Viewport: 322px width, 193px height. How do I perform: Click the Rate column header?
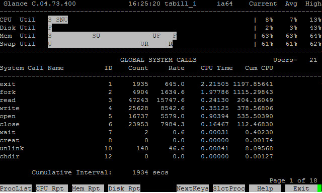coord(177,68)
